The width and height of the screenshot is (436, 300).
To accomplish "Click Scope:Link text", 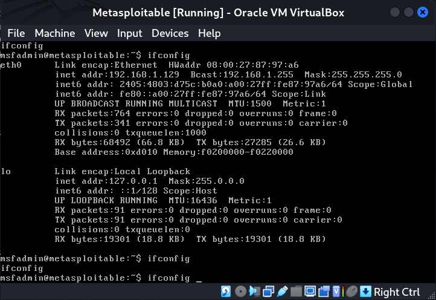I will coord(299,94).
